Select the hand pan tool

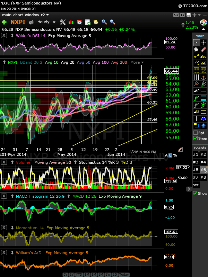pyautogui.click(x=196, y=50)
